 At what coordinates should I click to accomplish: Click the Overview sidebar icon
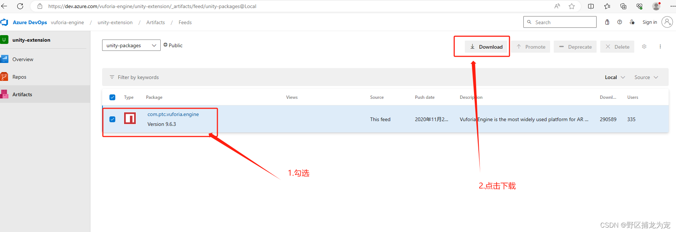[4, 59]
